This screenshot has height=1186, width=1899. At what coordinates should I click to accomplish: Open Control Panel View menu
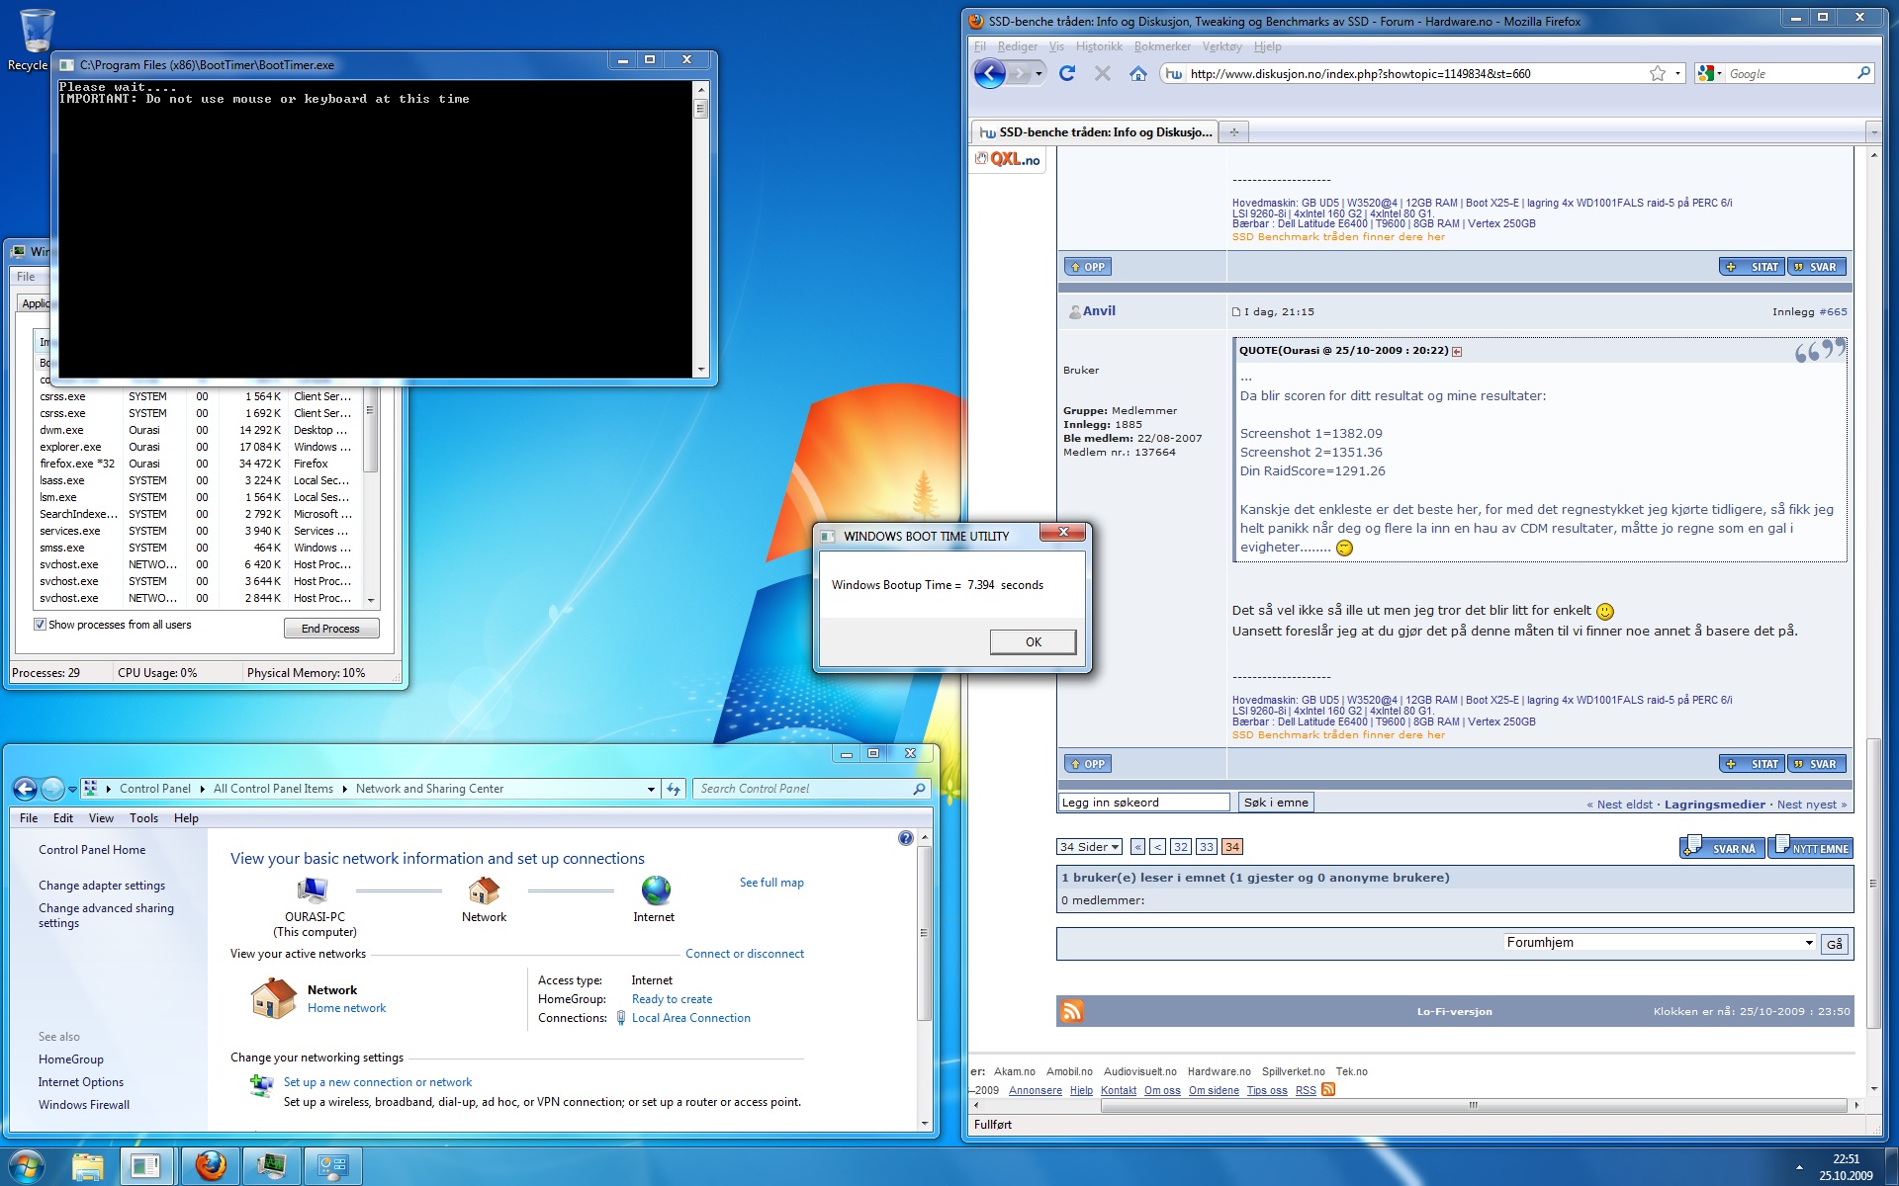[x=101, y=818]
